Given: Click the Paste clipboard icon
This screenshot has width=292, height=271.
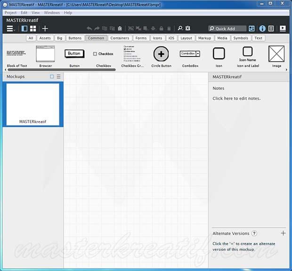Looking at the screenshot, I should click(x=120, y=28).
